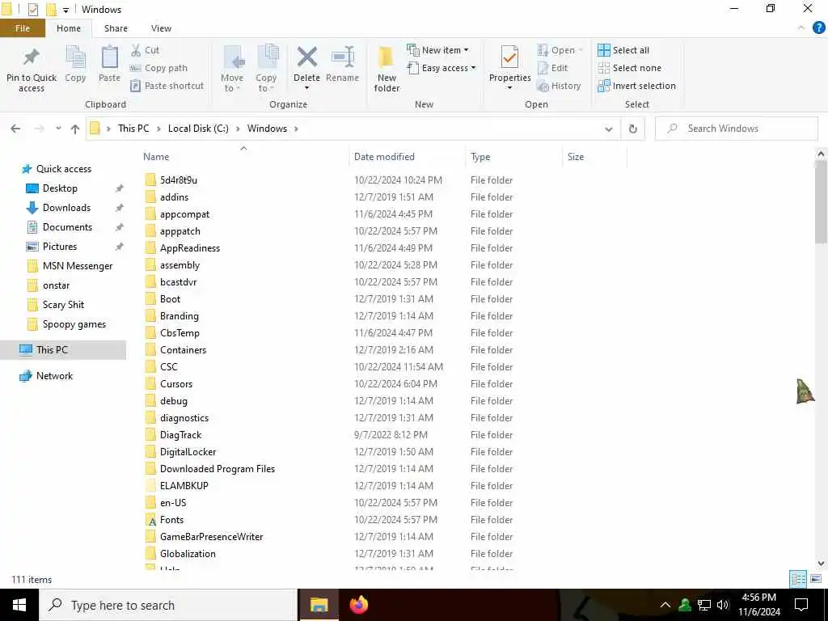Click Invert selection

637,86
